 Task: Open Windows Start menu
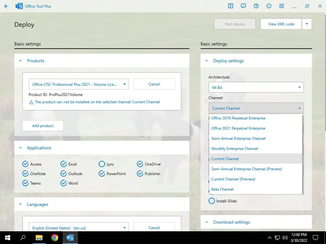8,238
